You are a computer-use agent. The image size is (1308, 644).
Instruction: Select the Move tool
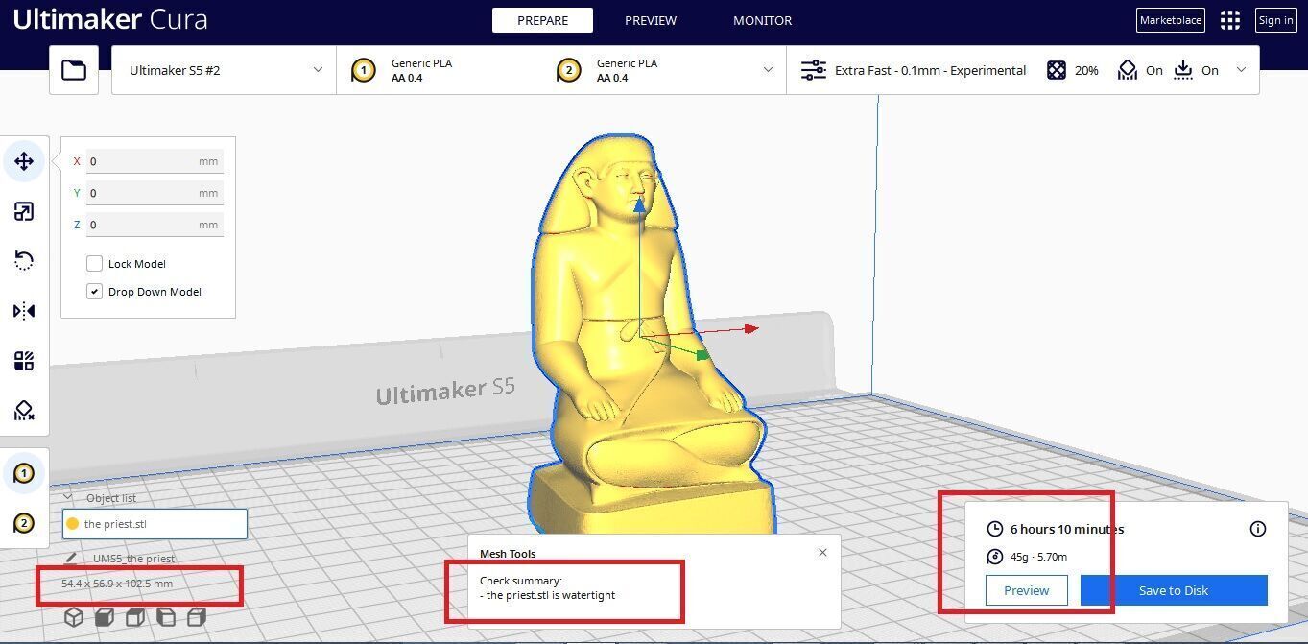pos(24,161)
